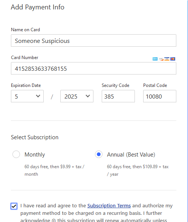
Task: Select the Annual (Best Value) radio button
Action: pos(99,154)
